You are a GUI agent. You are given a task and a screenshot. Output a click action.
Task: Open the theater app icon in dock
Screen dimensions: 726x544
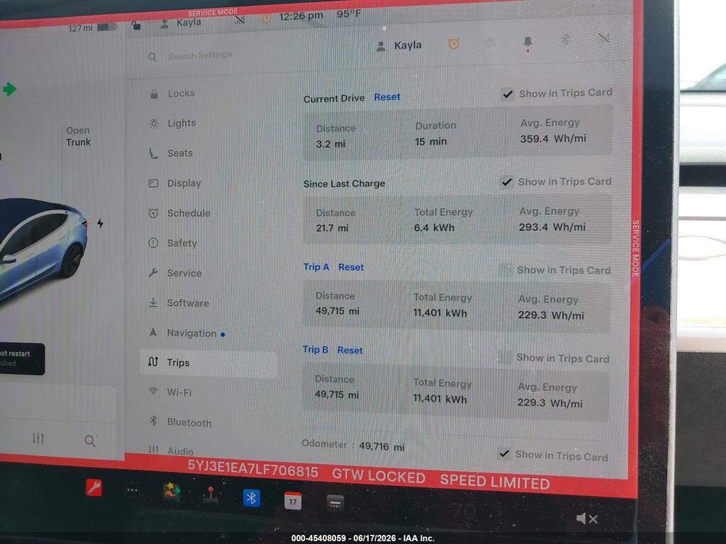point(335,504)
